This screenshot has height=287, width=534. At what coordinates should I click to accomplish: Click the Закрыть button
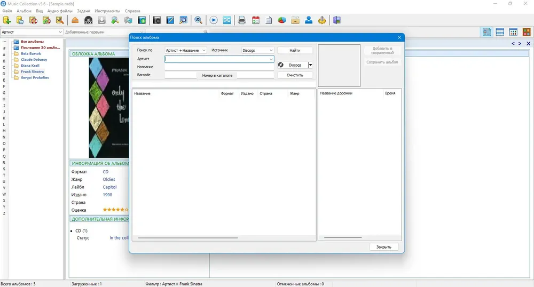click(x=384, y=247)
